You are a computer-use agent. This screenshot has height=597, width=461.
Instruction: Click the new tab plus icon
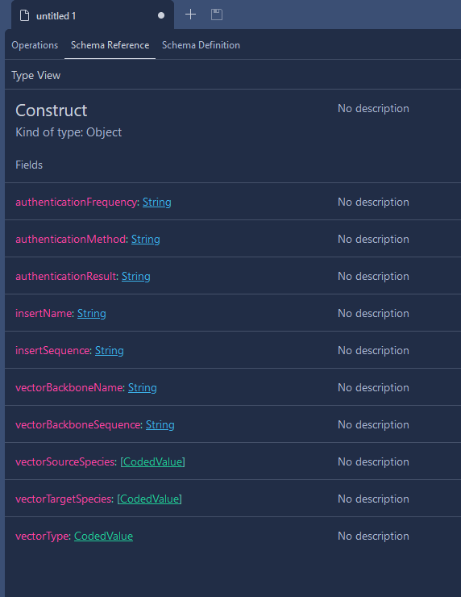[x=190, y=15]
